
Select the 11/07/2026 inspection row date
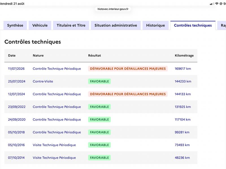pyautogui.click(x=16, y=69)
